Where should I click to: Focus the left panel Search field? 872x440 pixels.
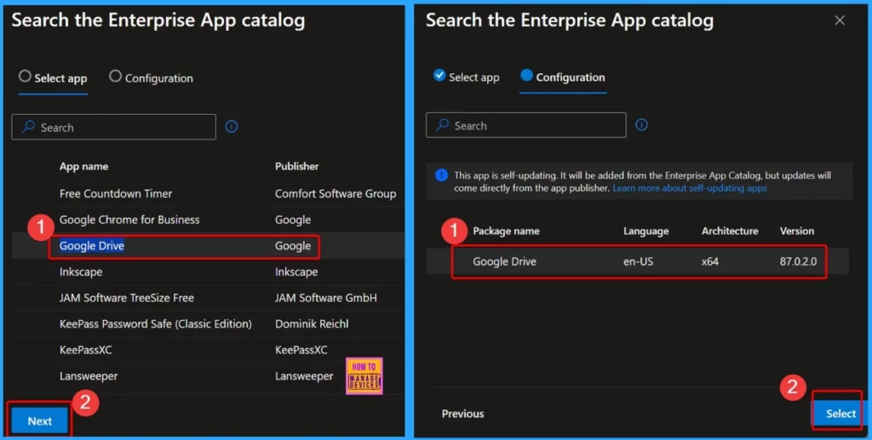(x=113, y=127)
